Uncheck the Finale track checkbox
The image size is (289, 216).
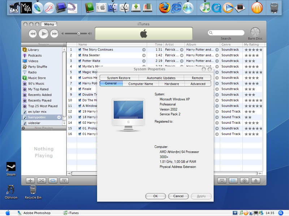coord(79,89)
